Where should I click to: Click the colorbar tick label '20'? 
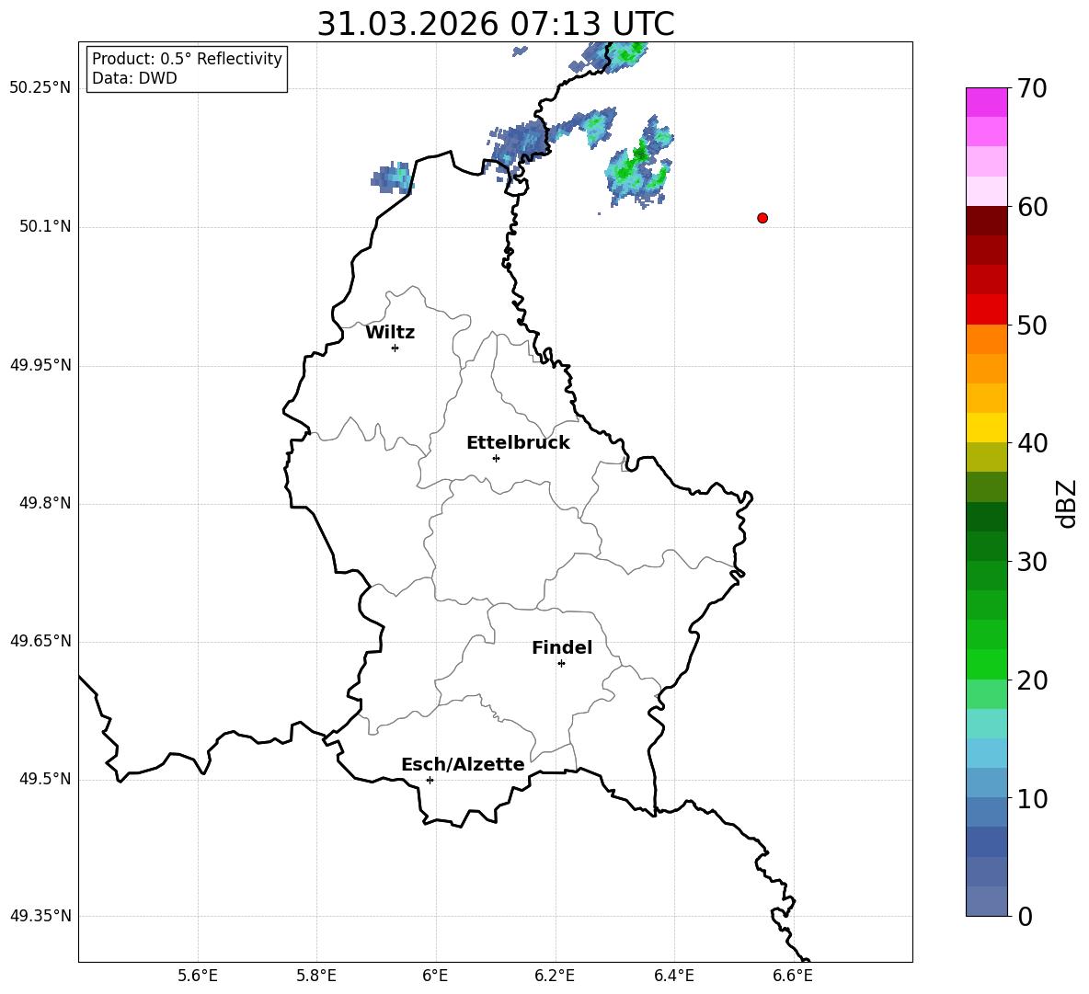tap(1032, 680)
